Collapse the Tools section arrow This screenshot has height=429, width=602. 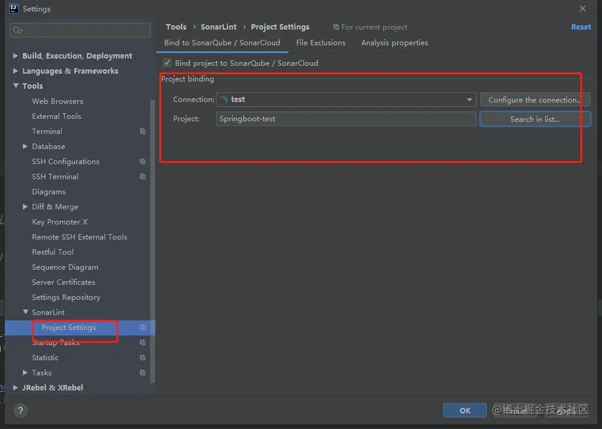(x=16, y=86)
